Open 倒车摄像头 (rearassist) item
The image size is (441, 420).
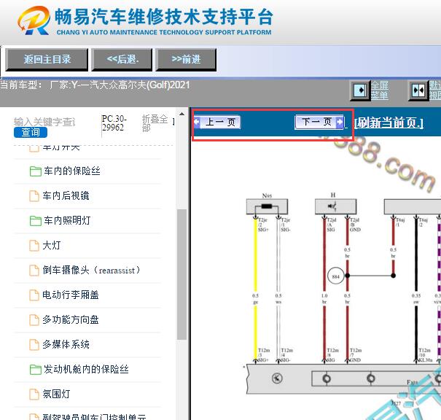pyautogui.click(x=91, y=270)
